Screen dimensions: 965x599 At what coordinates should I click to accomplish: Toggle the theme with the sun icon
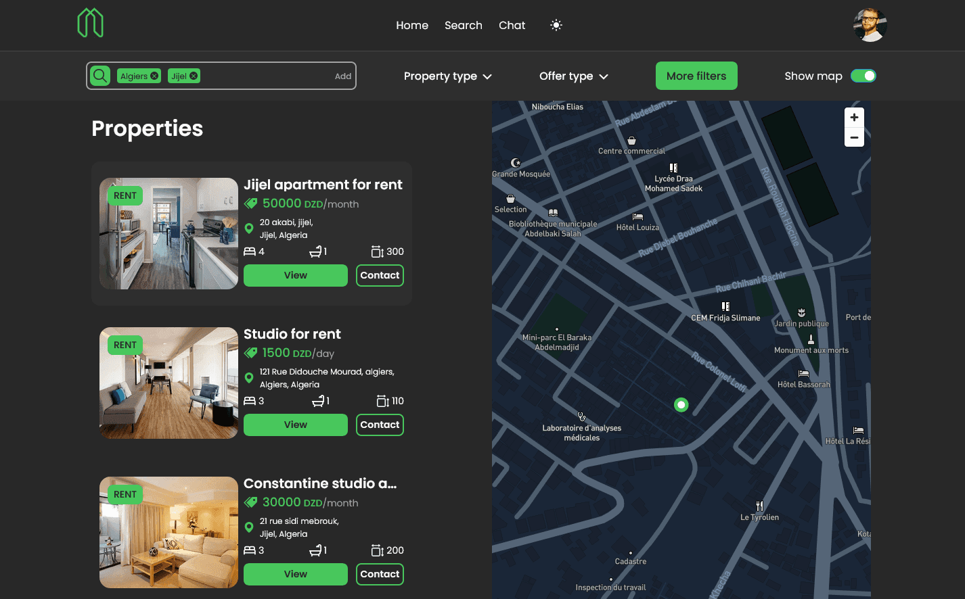click(556, 25)
